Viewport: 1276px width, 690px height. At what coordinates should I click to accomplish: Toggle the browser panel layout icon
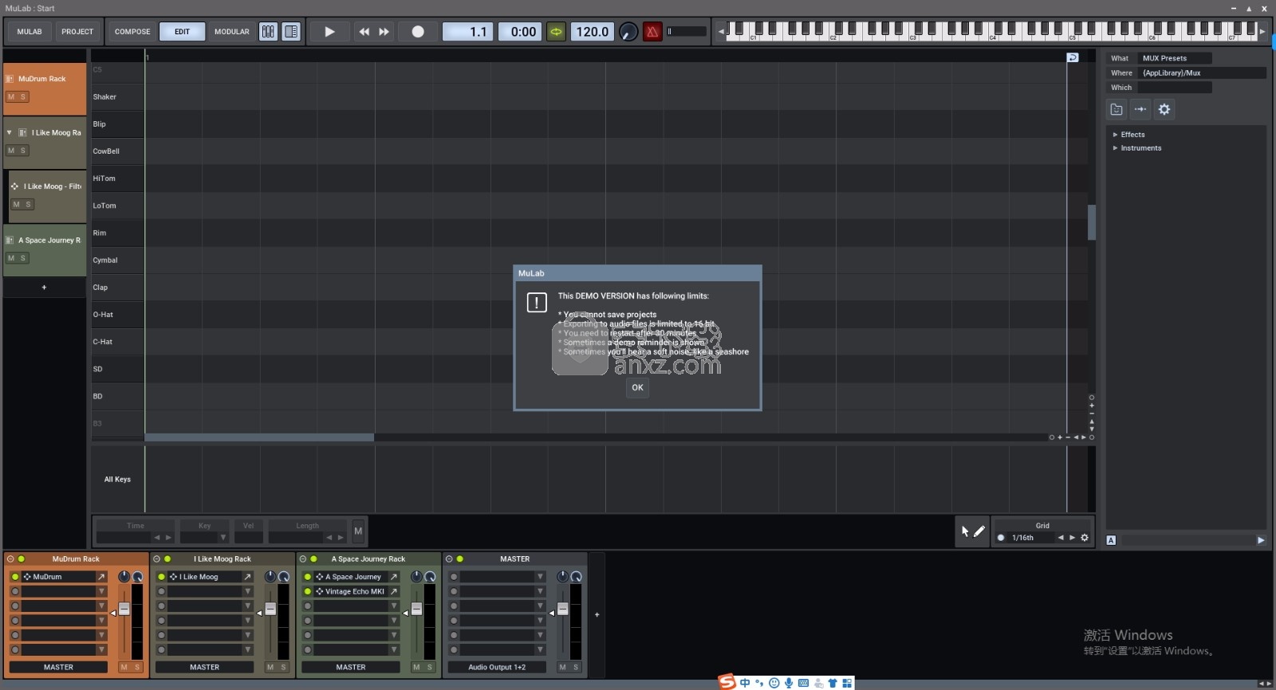point(291,32)
